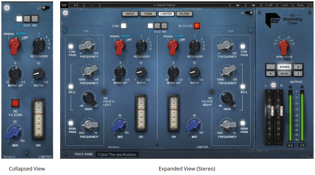Select DUO mode in the expanded view
The height and width of the screenshot is (175, 315).
tap(157, 26)
